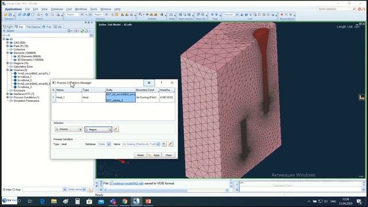This screenshot has height=207, width=368.
Task: Open Calculator from the taskbar
Action: pos(78,201)
